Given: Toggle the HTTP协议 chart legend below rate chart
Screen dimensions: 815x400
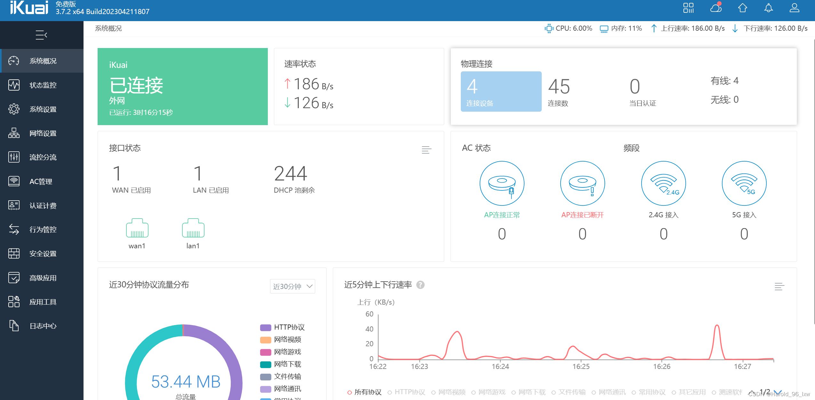Looking at the screenshot, I should pos(406,392).
